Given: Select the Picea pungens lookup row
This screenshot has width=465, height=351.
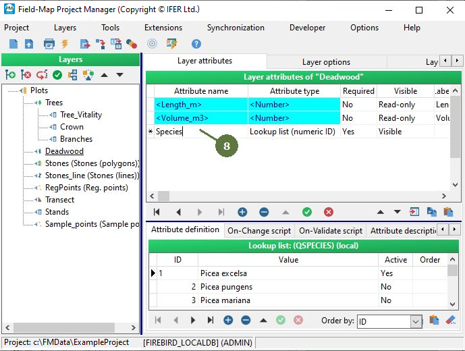Looking at the screenshot, I should point(225,287).
